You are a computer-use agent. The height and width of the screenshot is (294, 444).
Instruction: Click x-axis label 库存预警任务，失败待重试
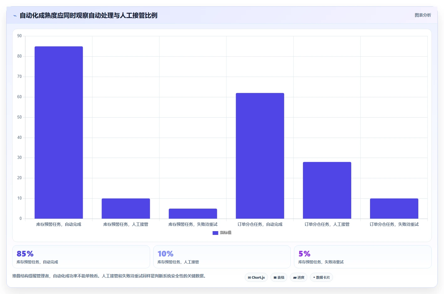coord(193,224)
